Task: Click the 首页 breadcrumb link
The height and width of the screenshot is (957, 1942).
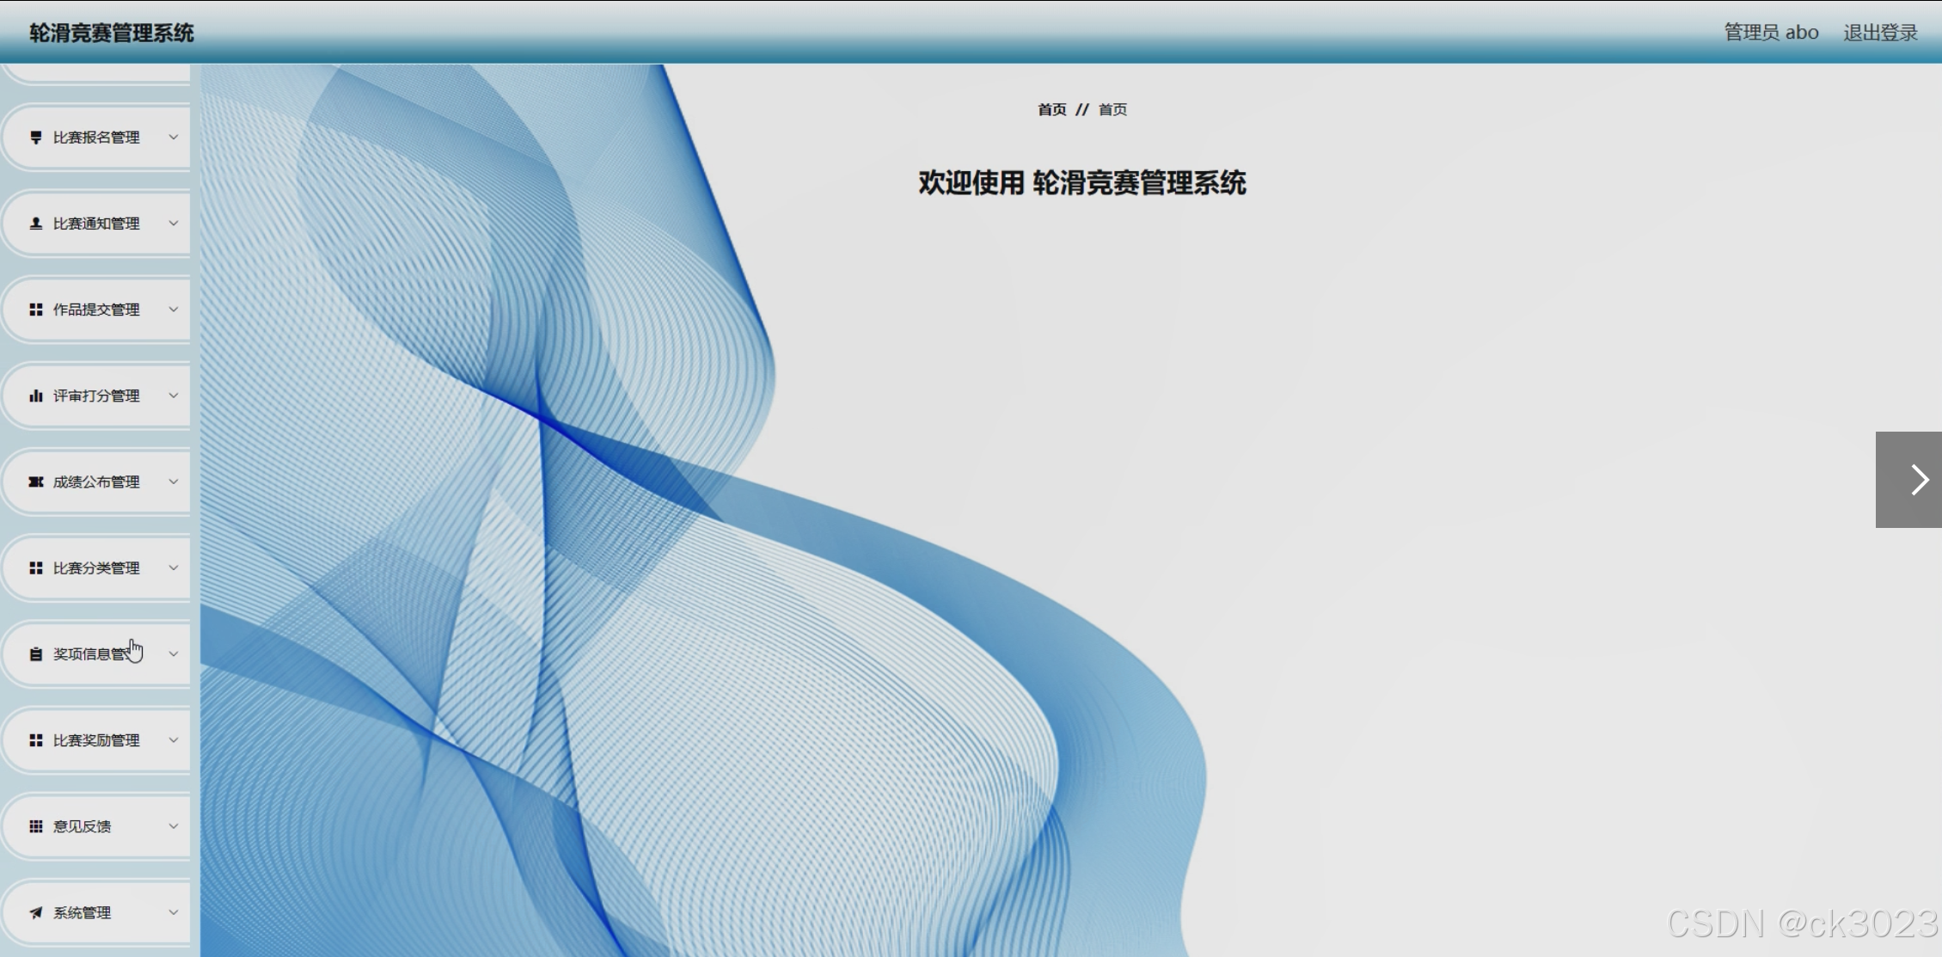Action: point(1051,109)
